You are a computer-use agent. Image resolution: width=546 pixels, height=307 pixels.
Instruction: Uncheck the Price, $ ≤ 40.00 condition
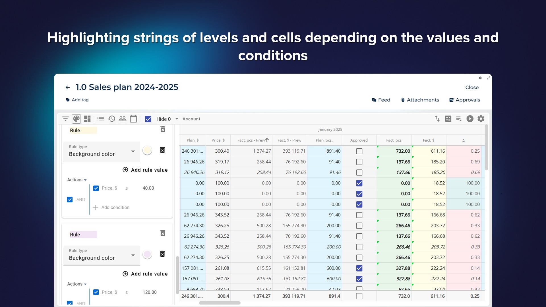(x=96, y=188)
